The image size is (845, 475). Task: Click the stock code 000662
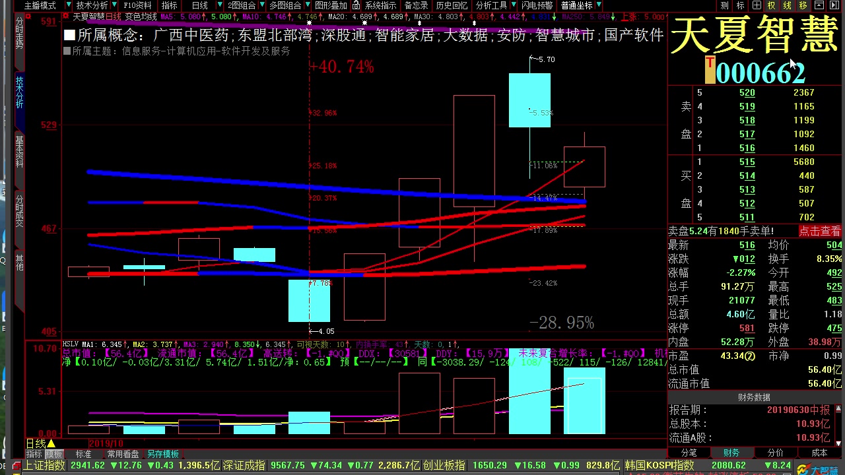tap(760, 73)
